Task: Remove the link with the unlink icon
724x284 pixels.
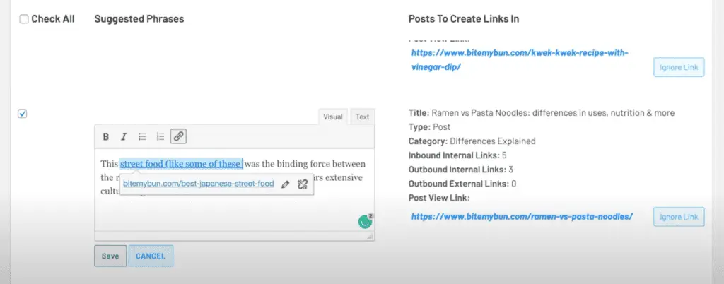Action: [x=303, y=184]
